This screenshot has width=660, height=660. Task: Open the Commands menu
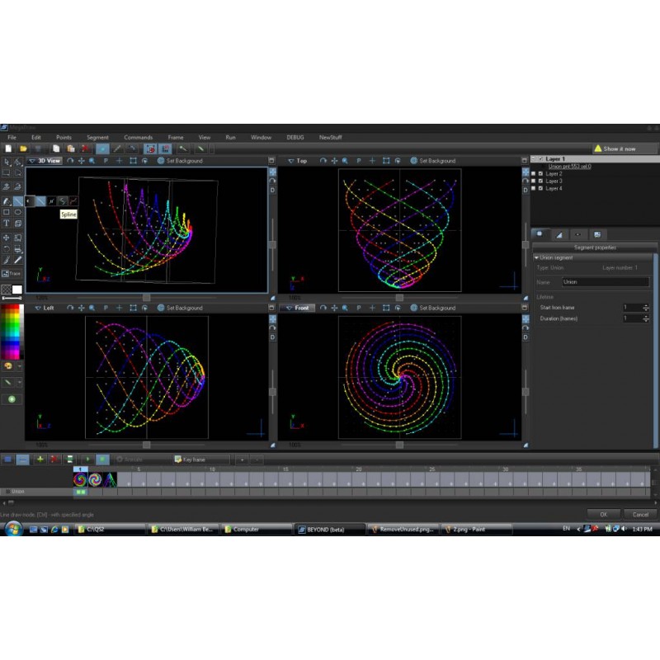pos(138,137)
